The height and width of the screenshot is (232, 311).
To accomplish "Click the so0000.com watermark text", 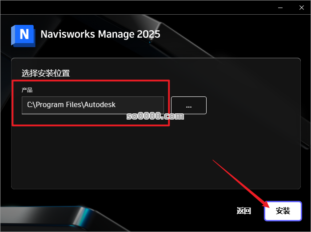I will click(x=155, y=116).
